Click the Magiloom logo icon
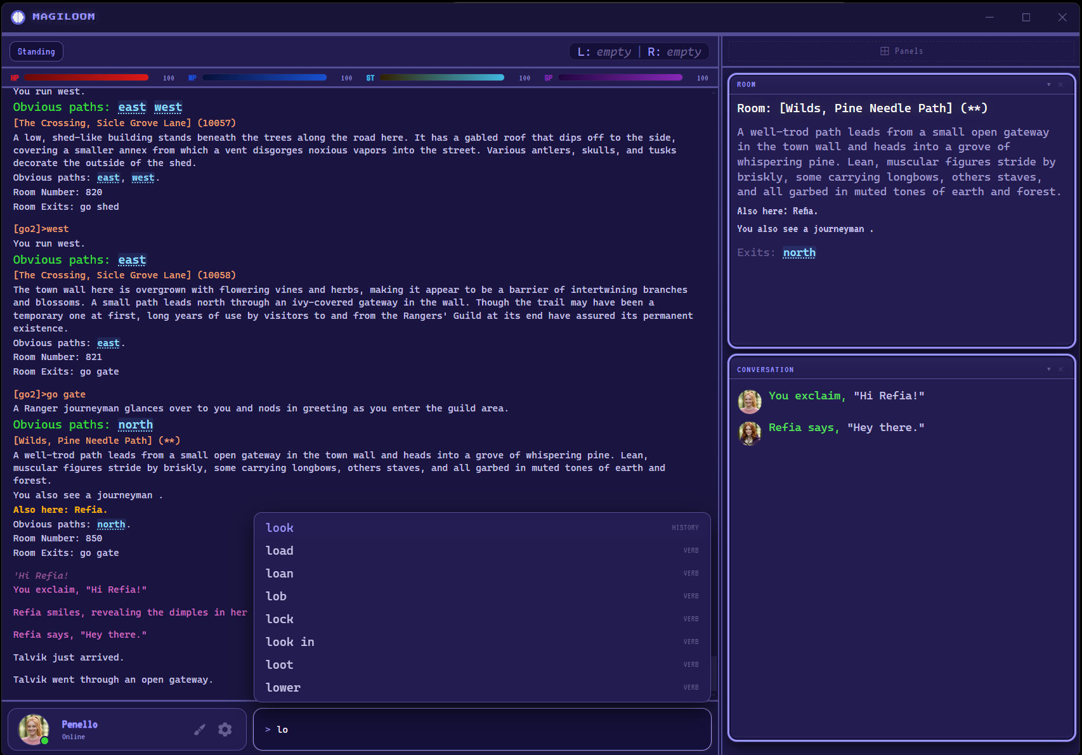 coord(18,17)
